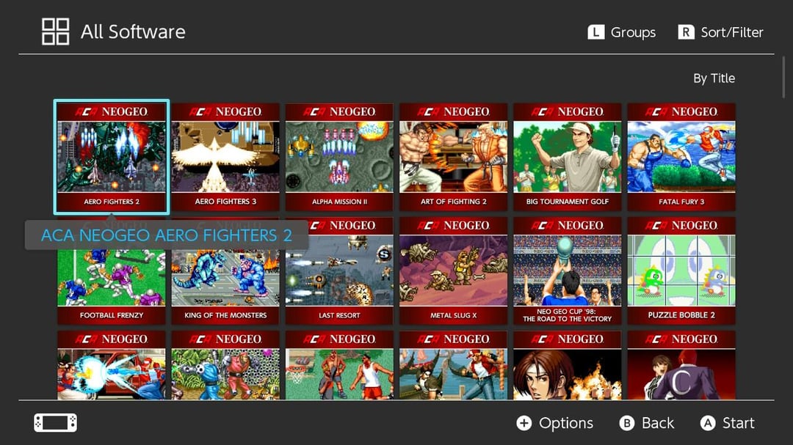Select the By Title sort label
The width and height of the screenshot is (793, 445).
[x=714, y=78]
